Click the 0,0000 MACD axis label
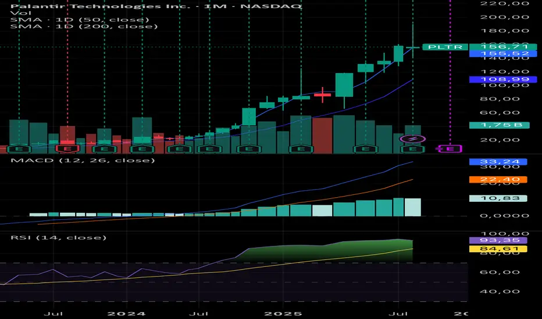Viewport: 542px width, 319px height. (505, 216)
